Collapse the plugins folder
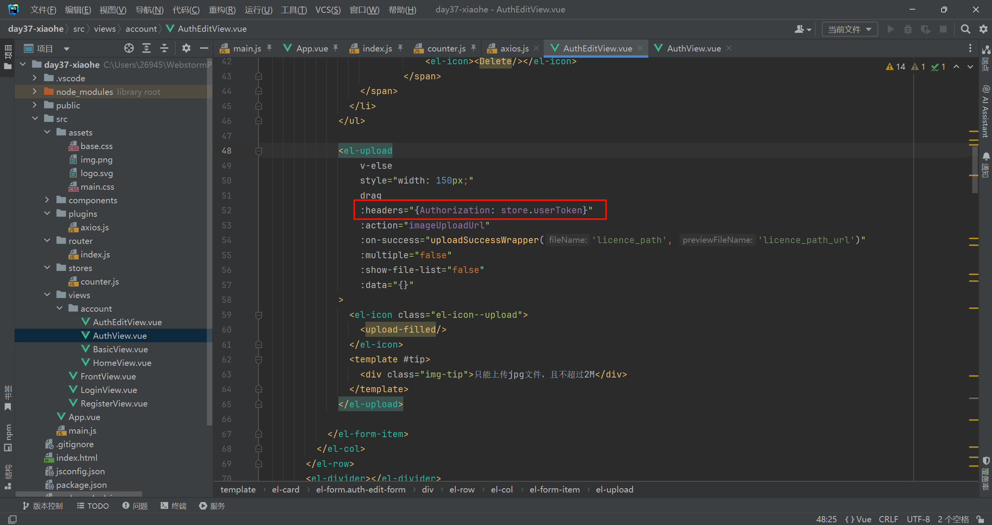 point(47,213)
